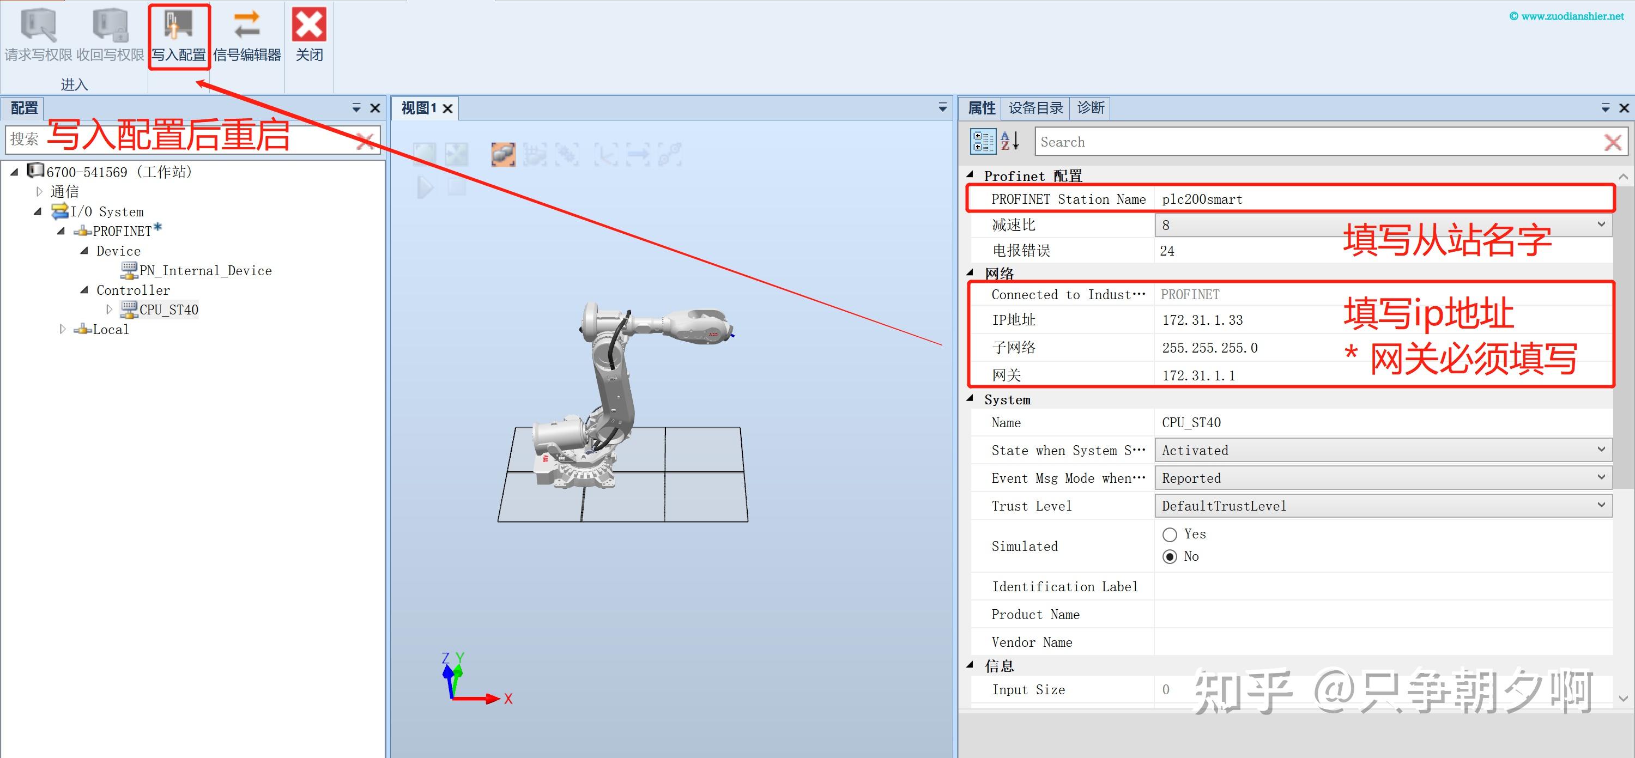Switch to the 诊断 tab
Image resolution: width=1635 pixels, height=758 pixels.
pos(1091,107)
